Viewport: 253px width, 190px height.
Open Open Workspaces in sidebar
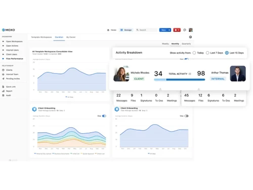(x=14, y=42)
